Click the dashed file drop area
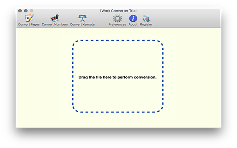The width and height of the screenshot is (237, 148). coord(118,76)
